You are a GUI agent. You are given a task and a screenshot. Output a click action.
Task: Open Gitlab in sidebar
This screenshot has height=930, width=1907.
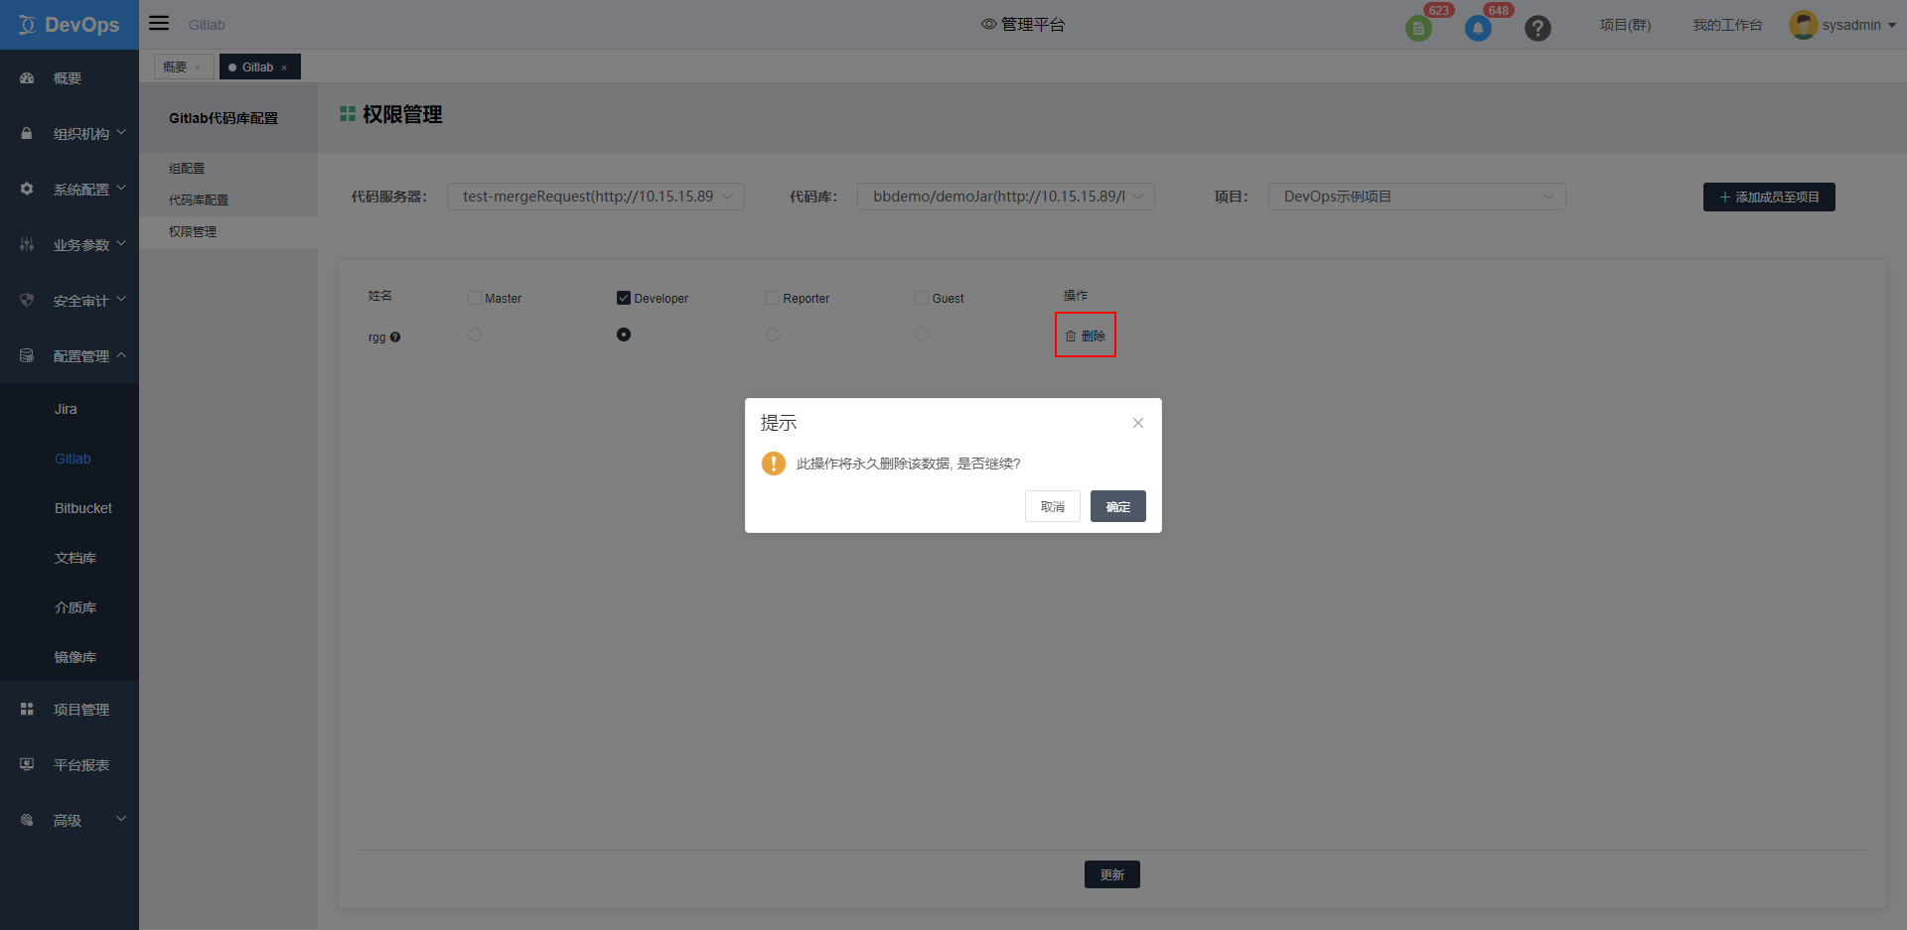pyautogui.click(x=73, y=459)
